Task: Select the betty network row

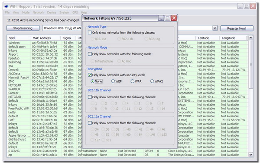Action: [127, 112]
